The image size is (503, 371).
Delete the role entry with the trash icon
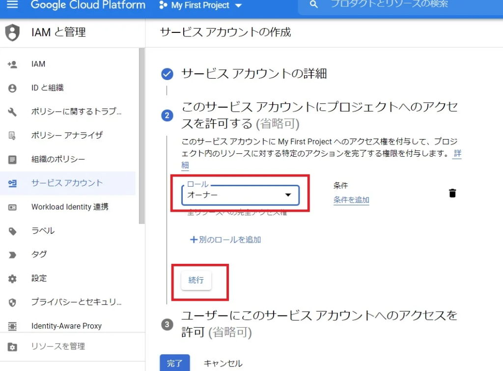(452, 193)
